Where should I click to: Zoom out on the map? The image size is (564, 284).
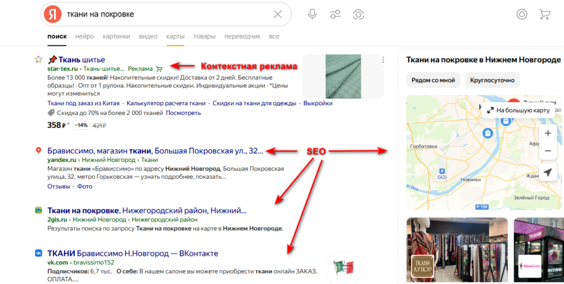pyautogui.click(x=547, y=150)
